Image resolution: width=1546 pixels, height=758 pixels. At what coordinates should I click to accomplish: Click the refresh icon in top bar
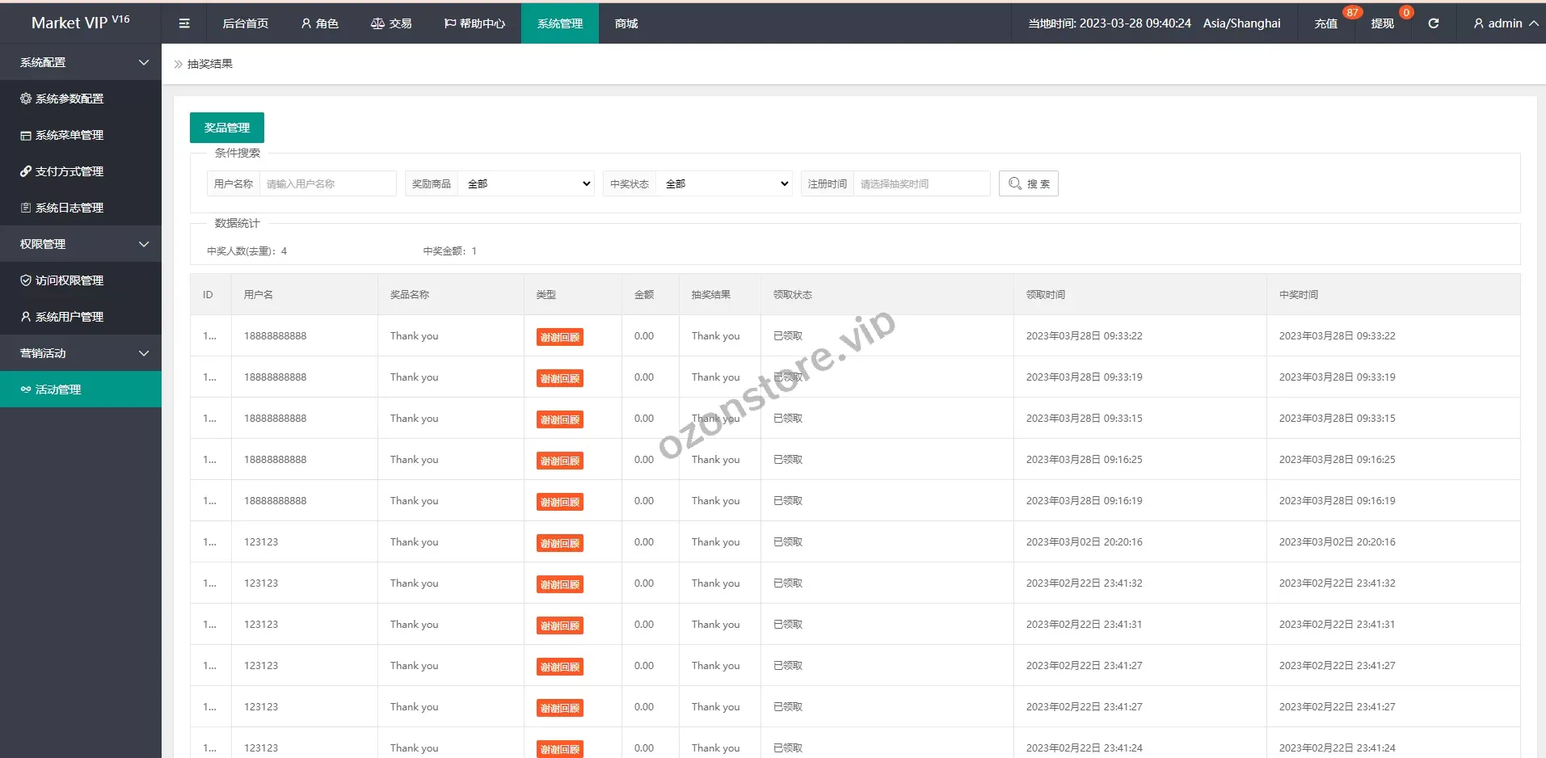click(1433, 23)
